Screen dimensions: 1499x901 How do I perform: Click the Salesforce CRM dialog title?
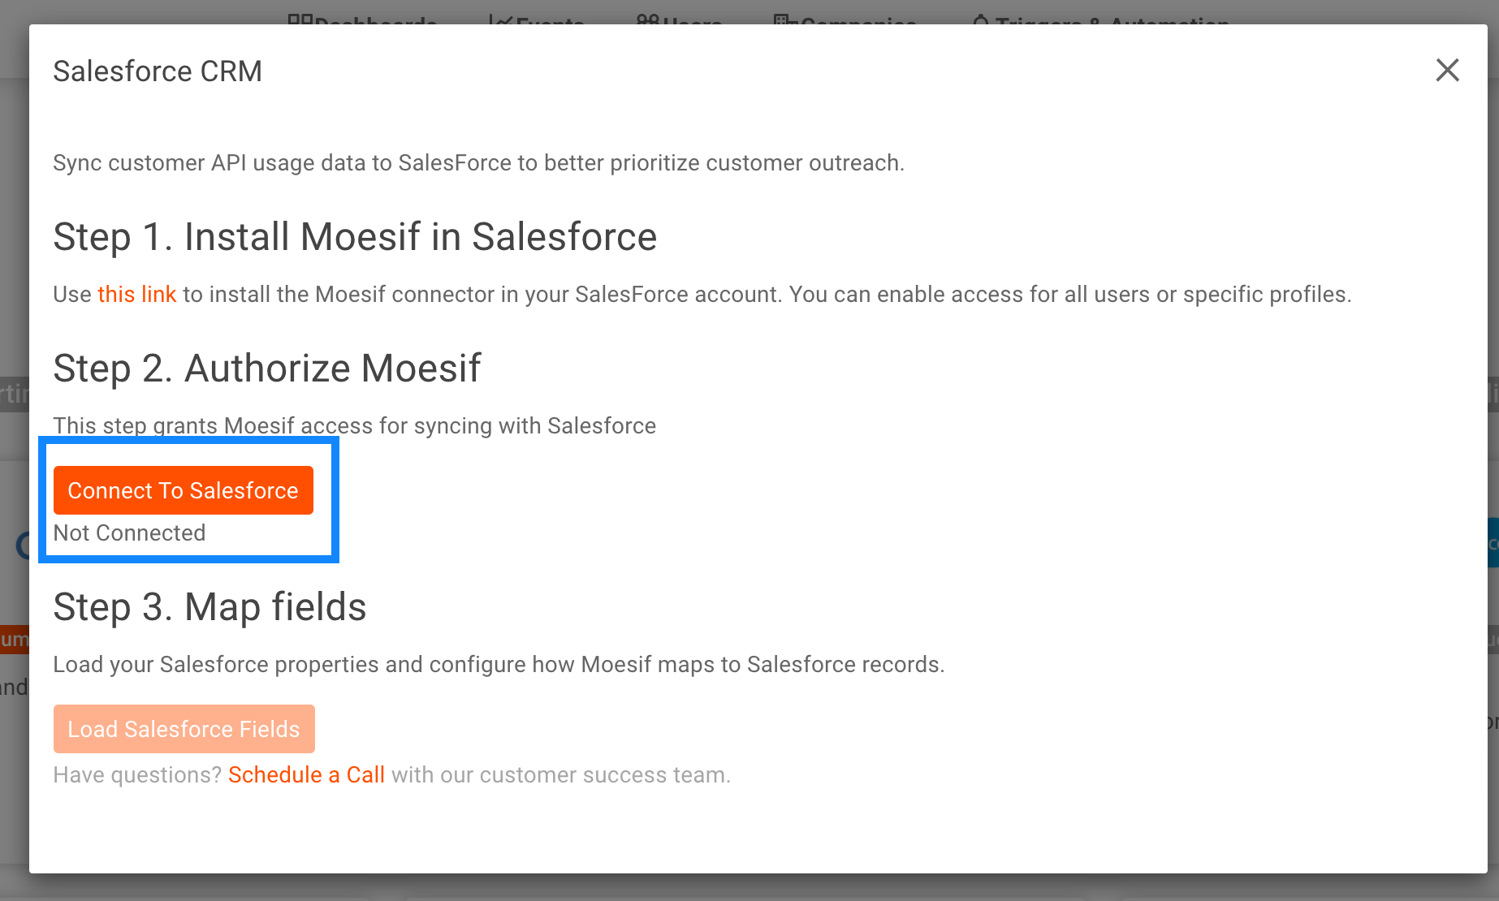pyautogui.click(x=158, y=71)
